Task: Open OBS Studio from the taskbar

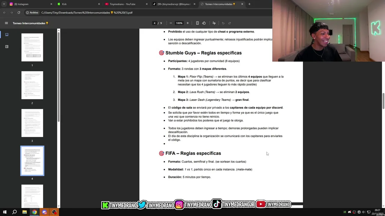Action: [54, 212]
